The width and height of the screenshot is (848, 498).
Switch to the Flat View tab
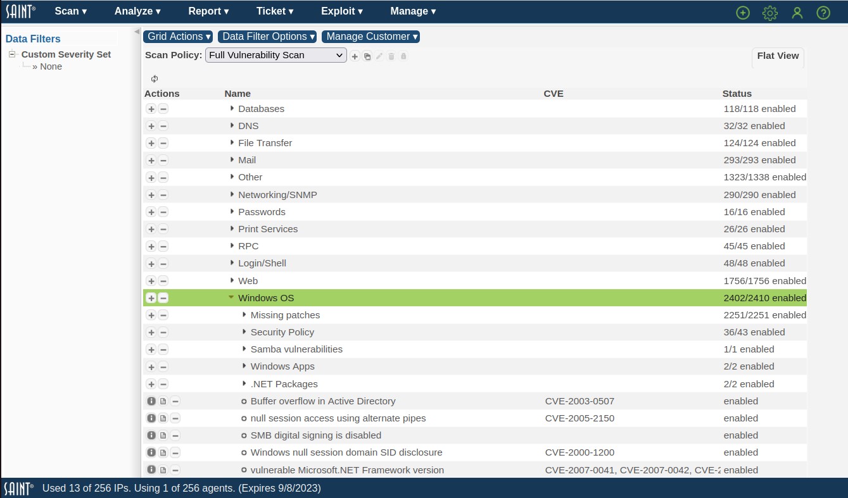[778, 56]
